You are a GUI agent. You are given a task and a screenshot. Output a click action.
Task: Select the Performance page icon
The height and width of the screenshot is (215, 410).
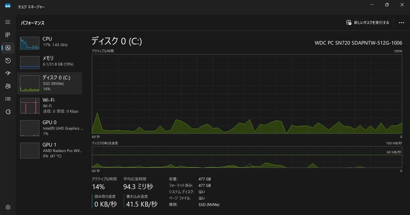(8, 48)
